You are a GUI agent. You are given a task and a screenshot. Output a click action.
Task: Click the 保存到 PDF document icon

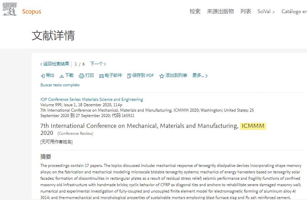pyautogui.click(x=129, y=76)
